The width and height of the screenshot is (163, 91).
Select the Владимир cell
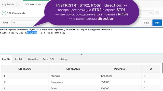pos(73,82)
